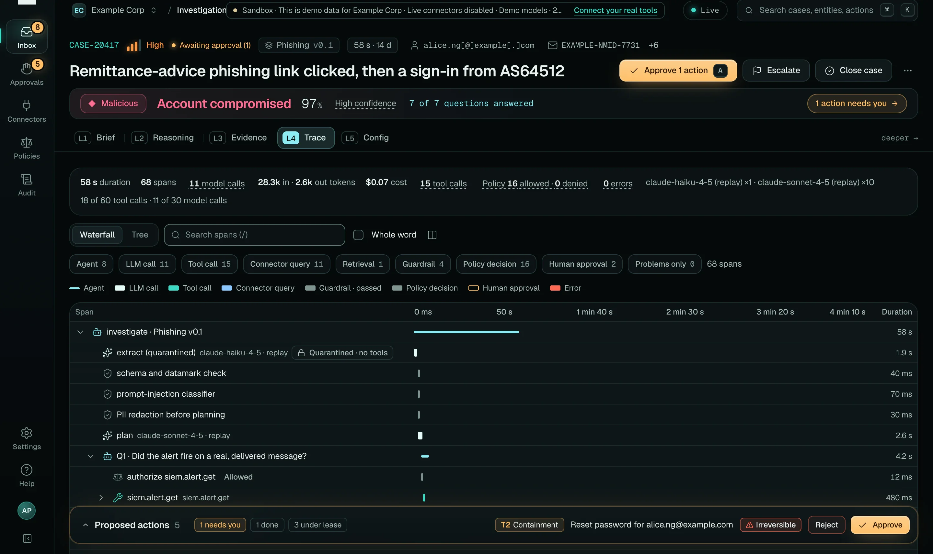Switch to Tree view
This screenshot has width=933, height=554.
click(140, 234)
